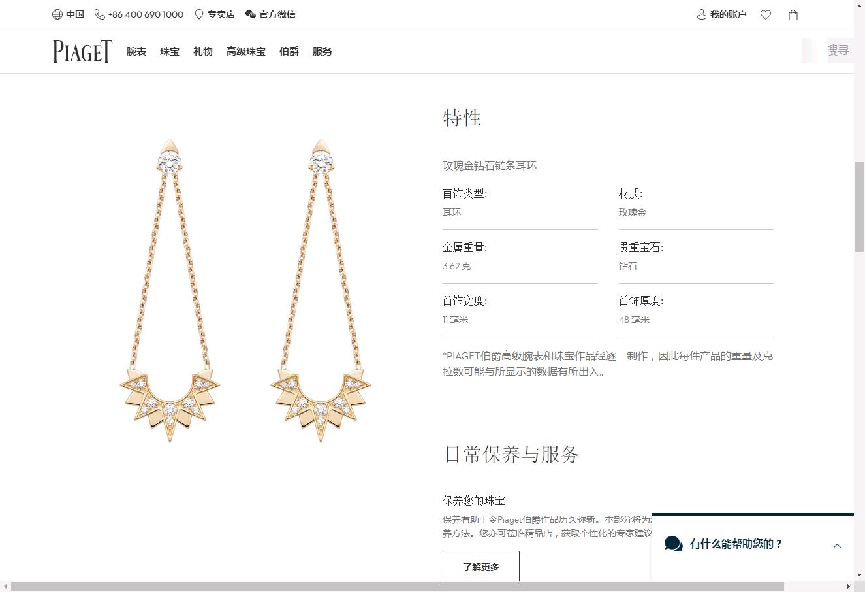This screenshot has height=592, width=865.
Task: Click the 专卖店 link text
Action: click(221, 14)
